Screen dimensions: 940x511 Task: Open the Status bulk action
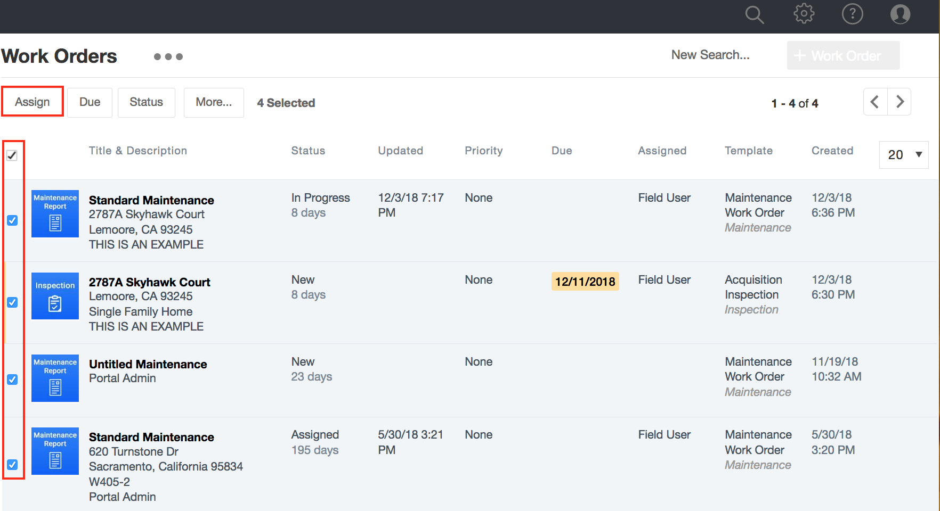point(146,102)
